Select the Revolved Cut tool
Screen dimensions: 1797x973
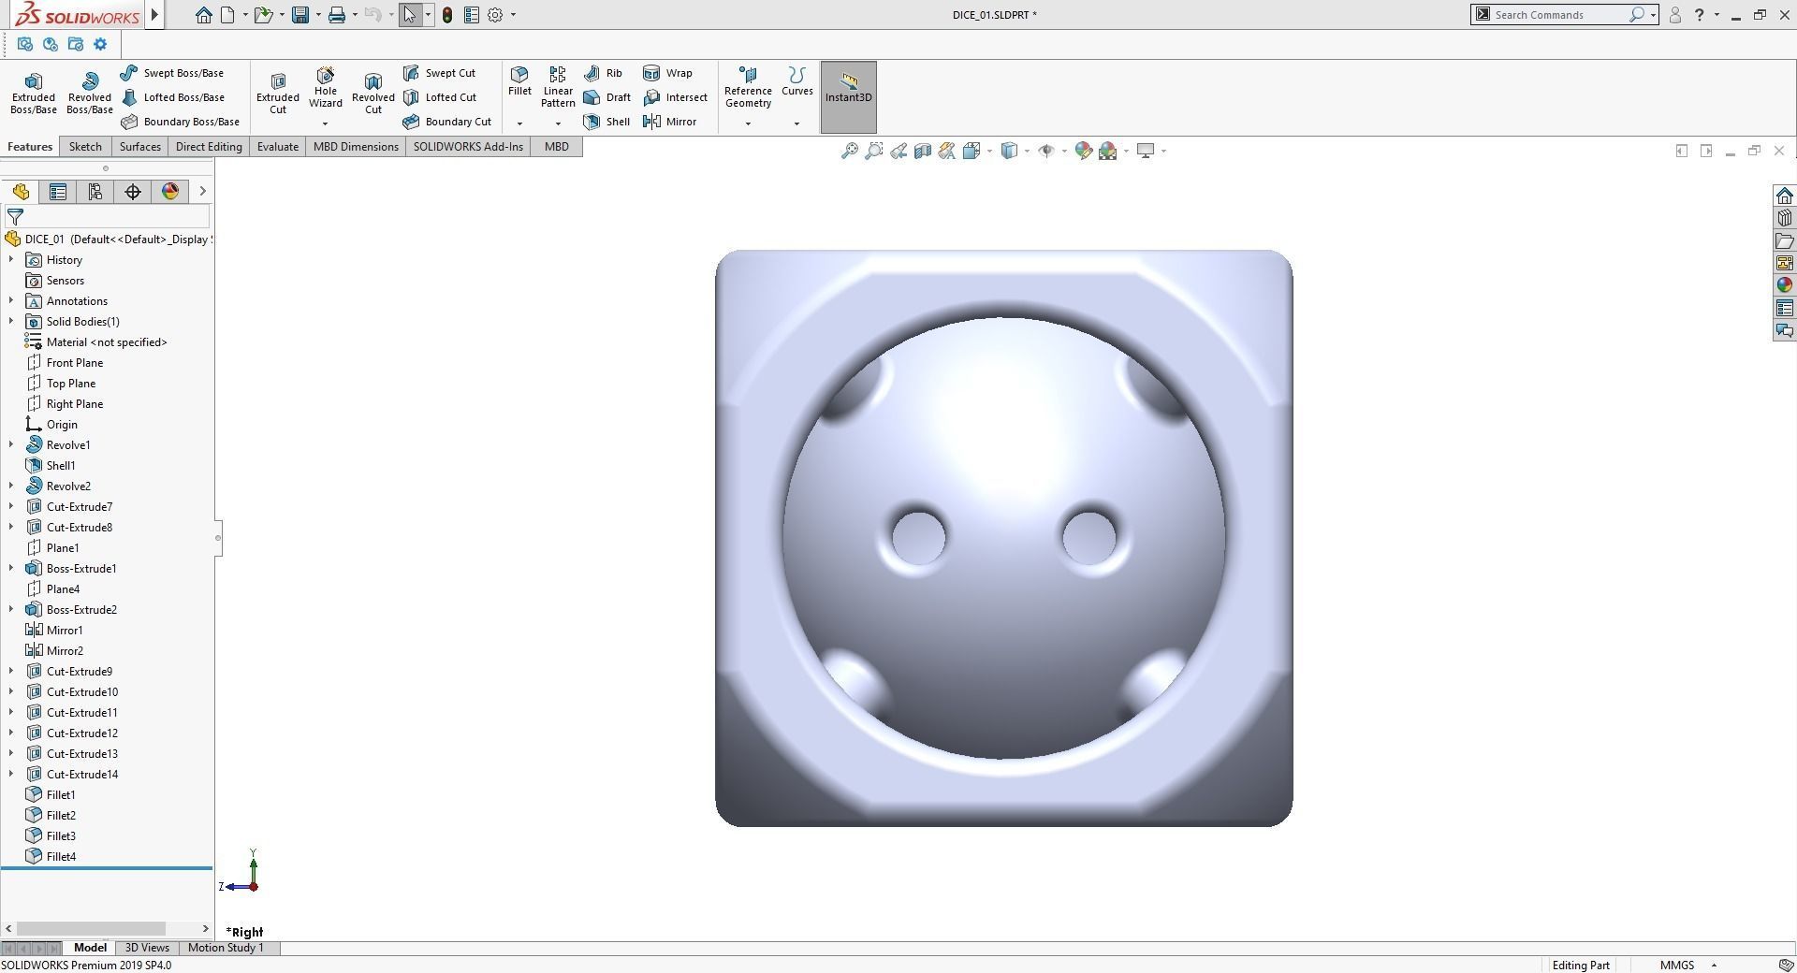pos(373,94)
